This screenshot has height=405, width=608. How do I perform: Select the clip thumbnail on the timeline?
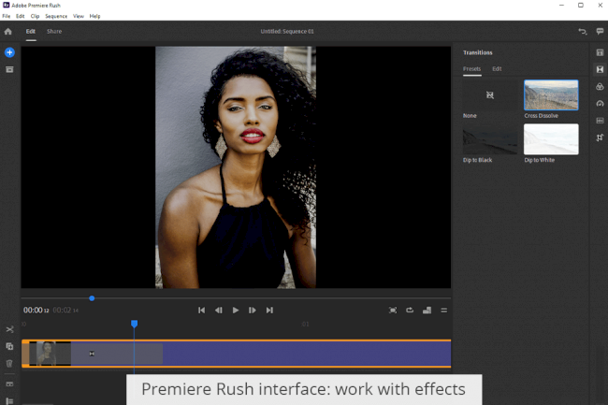50,354
